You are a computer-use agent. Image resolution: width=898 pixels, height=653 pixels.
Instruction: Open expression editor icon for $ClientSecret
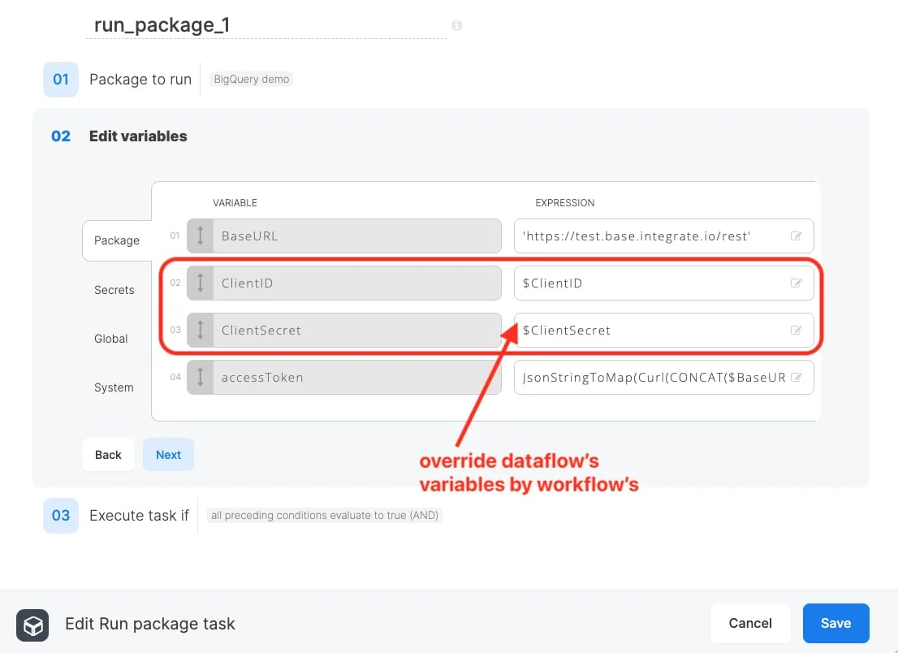coord(796,330)
